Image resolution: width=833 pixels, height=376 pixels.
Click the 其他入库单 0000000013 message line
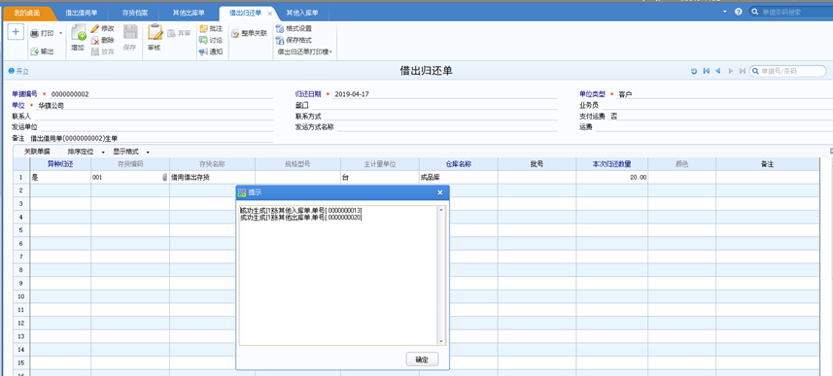(x=301, y=211)
